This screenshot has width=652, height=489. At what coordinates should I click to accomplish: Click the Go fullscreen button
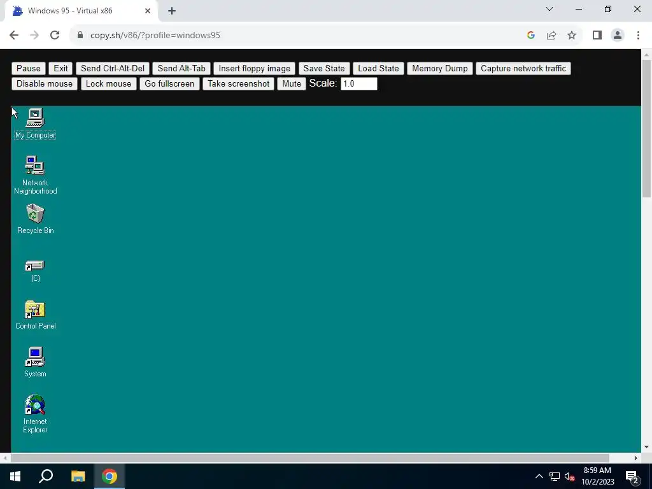169,83
